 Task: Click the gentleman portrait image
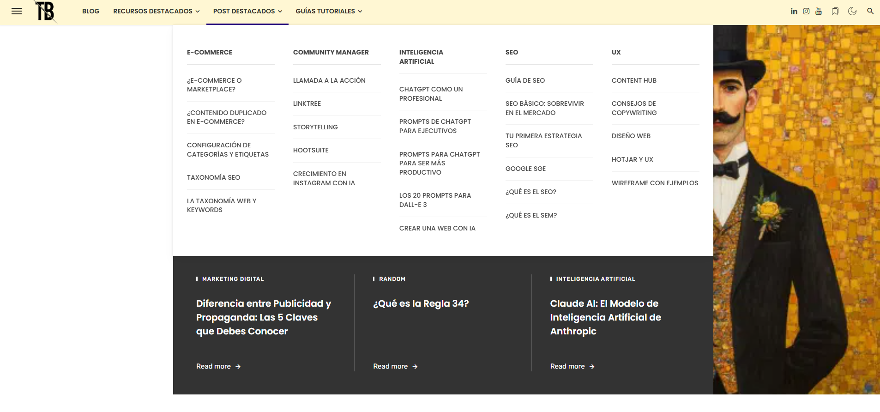coord(796,208)
